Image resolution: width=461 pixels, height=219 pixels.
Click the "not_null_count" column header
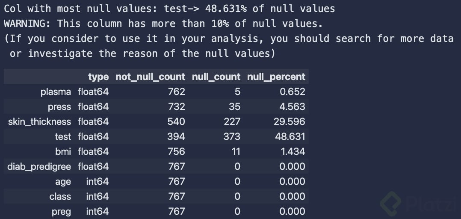point(150,77)
